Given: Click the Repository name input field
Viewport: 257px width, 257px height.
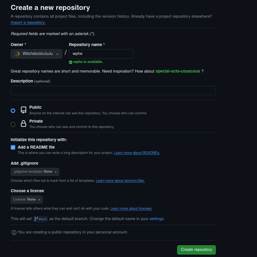Looking at the screenshot, I should click(101, 54).
